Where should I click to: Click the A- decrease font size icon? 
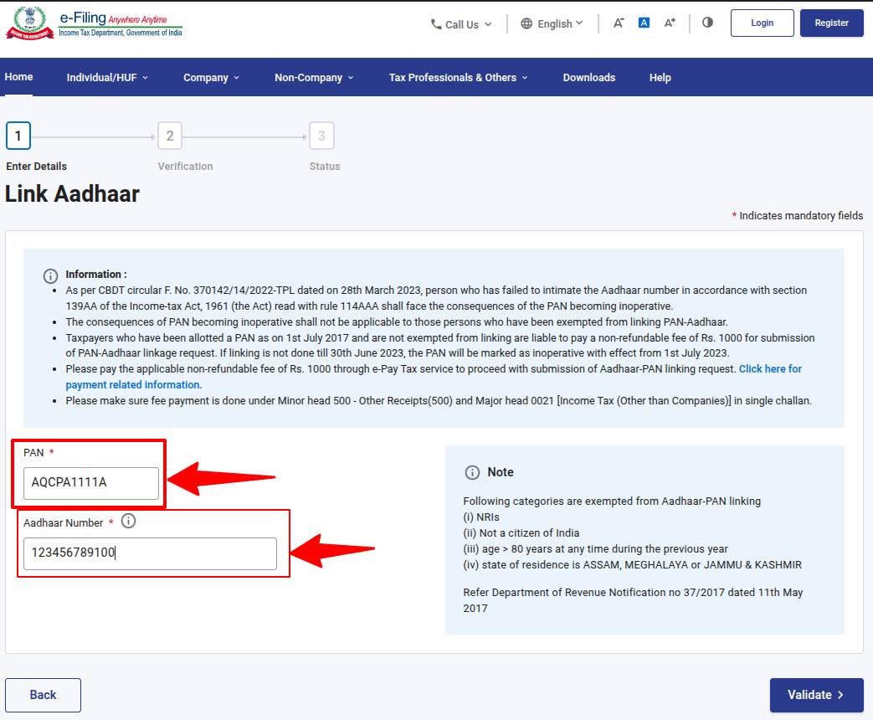(x=618, y=23)
